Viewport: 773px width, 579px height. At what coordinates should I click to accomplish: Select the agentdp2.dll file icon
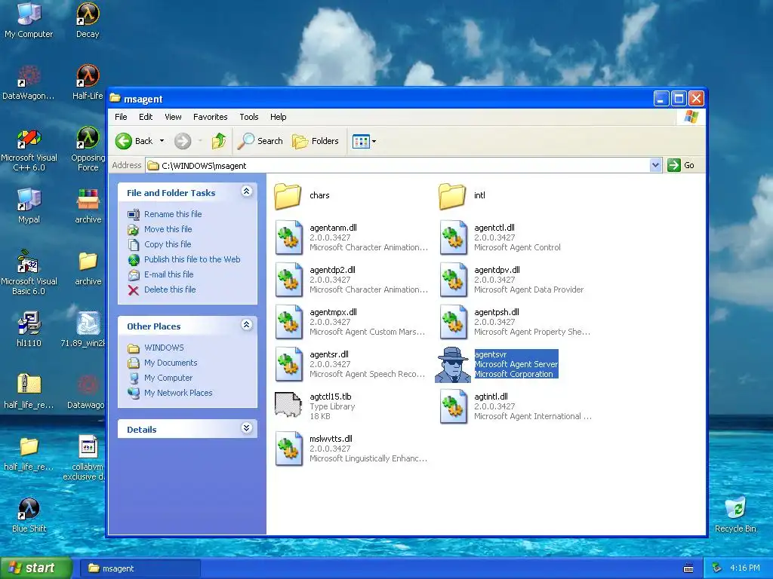pos(289,280)
